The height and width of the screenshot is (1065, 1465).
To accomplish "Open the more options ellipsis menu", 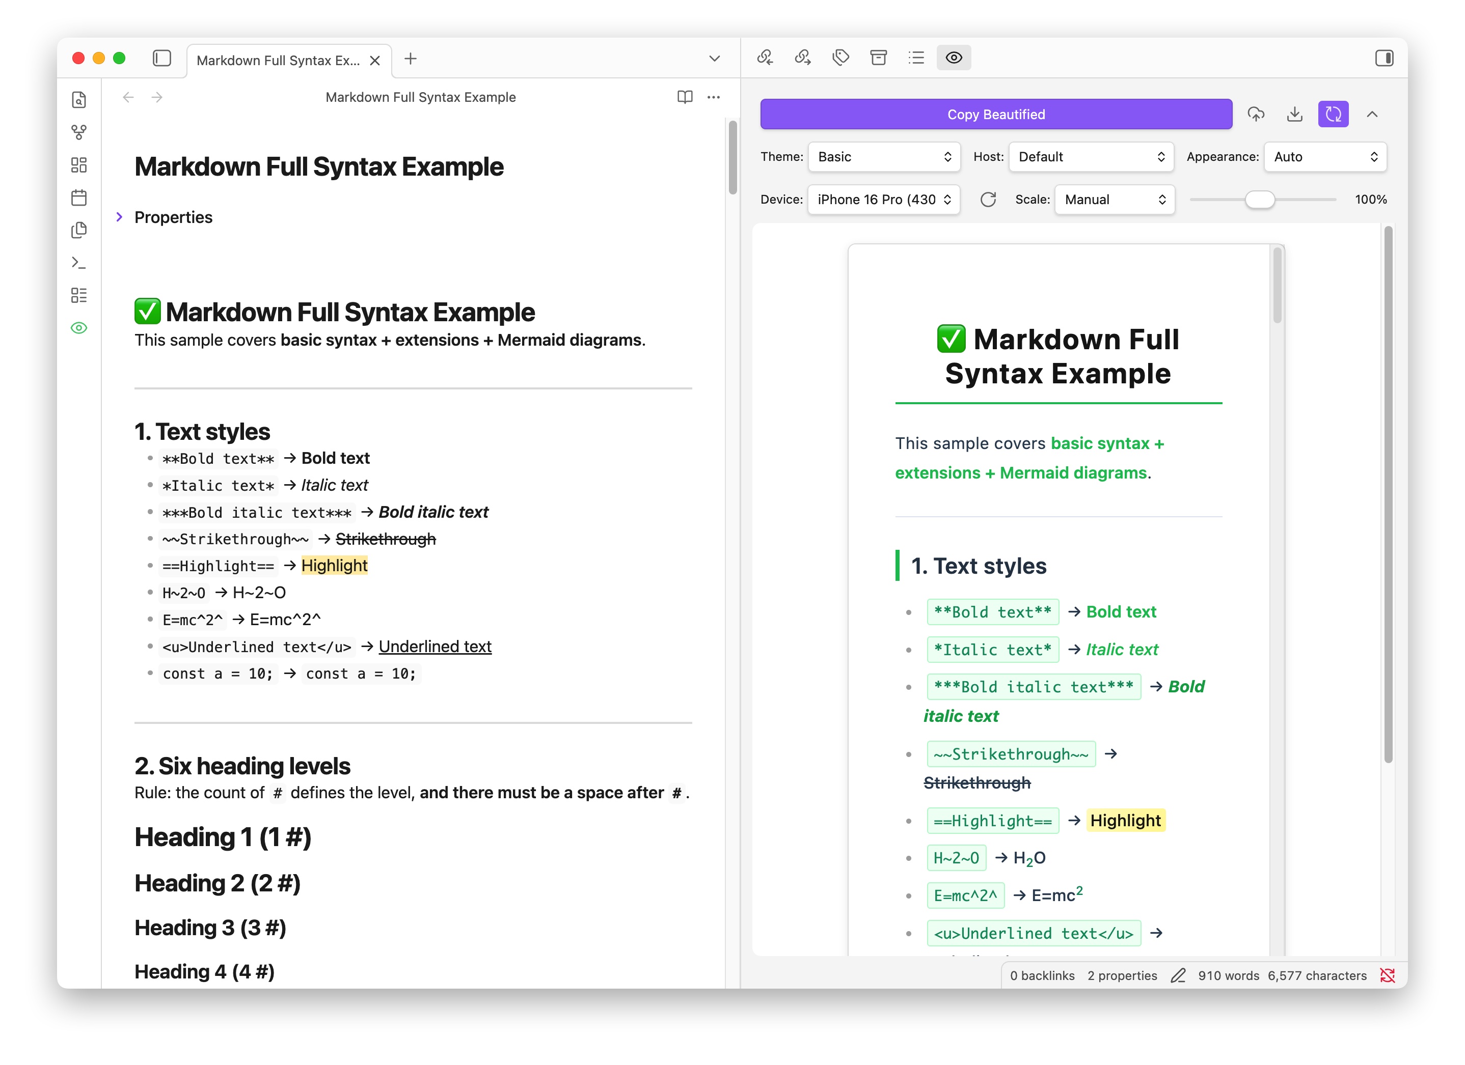I will click(714, 97).
